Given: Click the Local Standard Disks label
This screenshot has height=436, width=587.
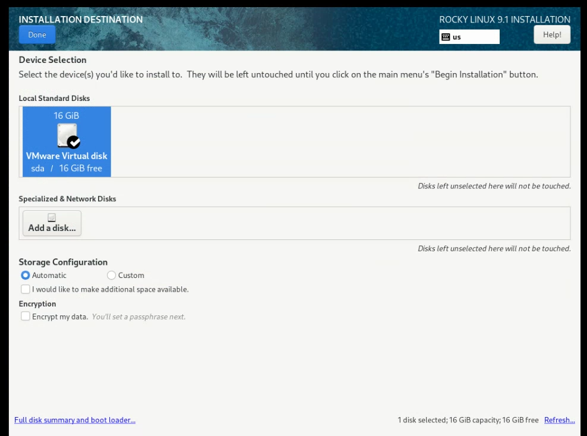Looking at the screenshot, I should pos(54,98).
